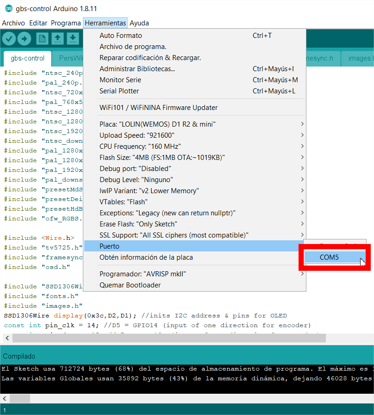
Task: Click the New sketch file icon
Action: (x=42, y=39)
